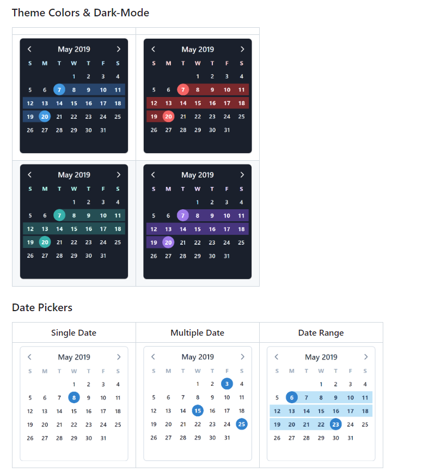Toggle selected day 25 in Multiple Date picker
Viewport: 435px width, 473px height.
pos(242,424)
